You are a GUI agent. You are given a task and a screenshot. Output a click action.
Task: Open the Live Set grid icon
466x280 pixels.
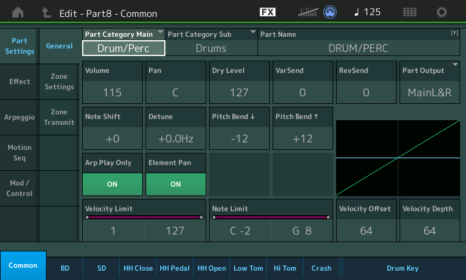[409, 12]
